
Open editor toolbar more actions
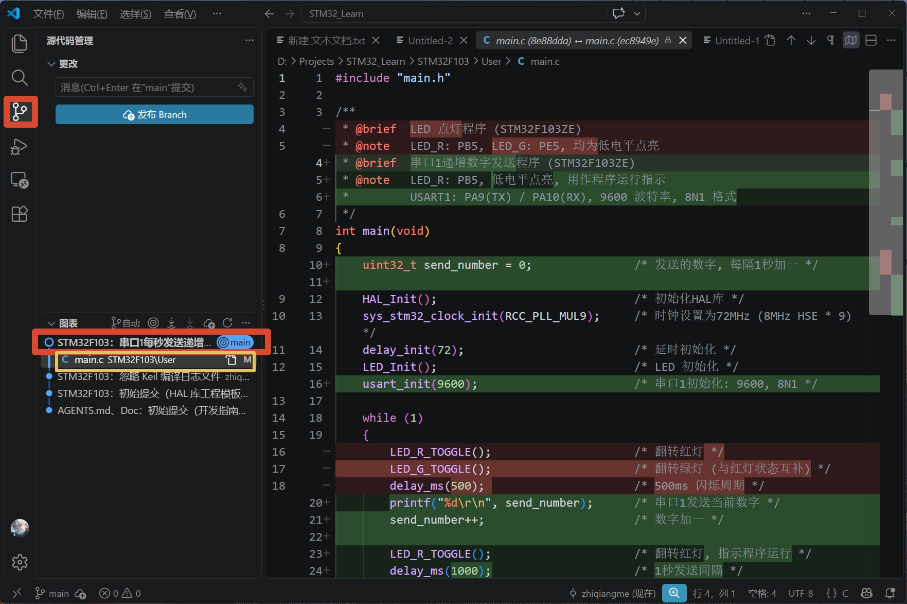point(891,40)
